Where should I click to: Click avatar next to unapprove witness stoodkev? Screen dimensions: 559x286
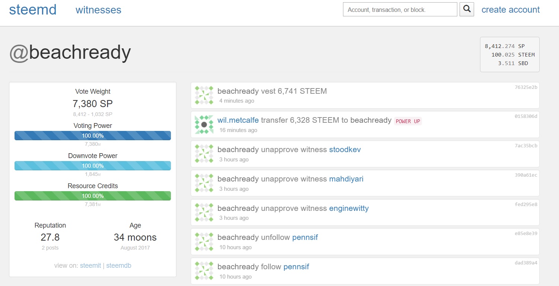204,154
